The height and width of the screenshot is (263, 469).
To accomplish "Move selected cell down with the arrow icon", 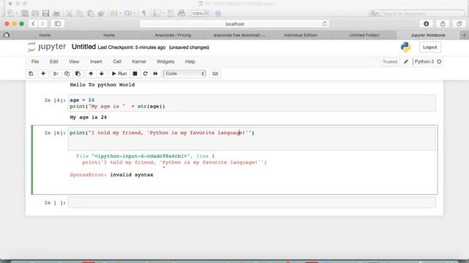I will point(102,74).
